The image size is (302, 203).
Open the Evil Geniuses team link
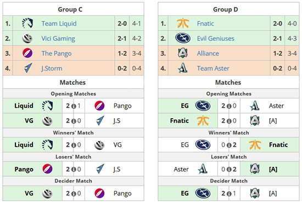(216, 38)
